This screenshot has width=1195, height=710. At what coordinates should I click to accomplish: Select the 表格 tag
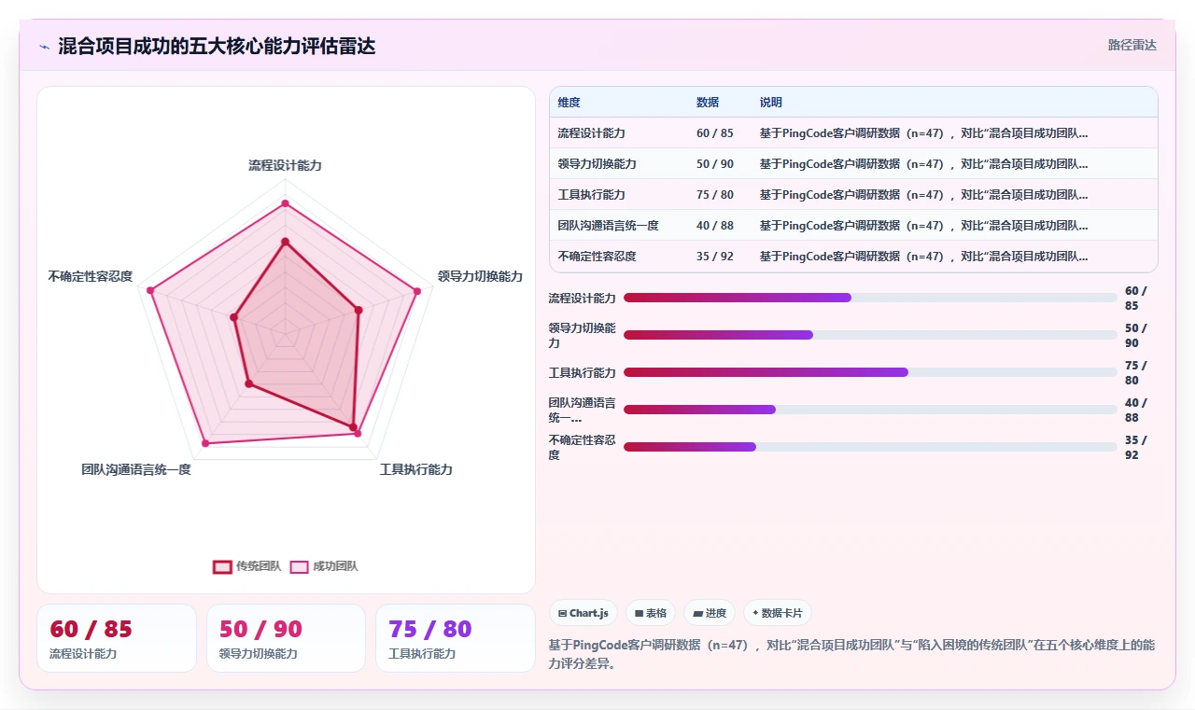(x=651, y=613)
